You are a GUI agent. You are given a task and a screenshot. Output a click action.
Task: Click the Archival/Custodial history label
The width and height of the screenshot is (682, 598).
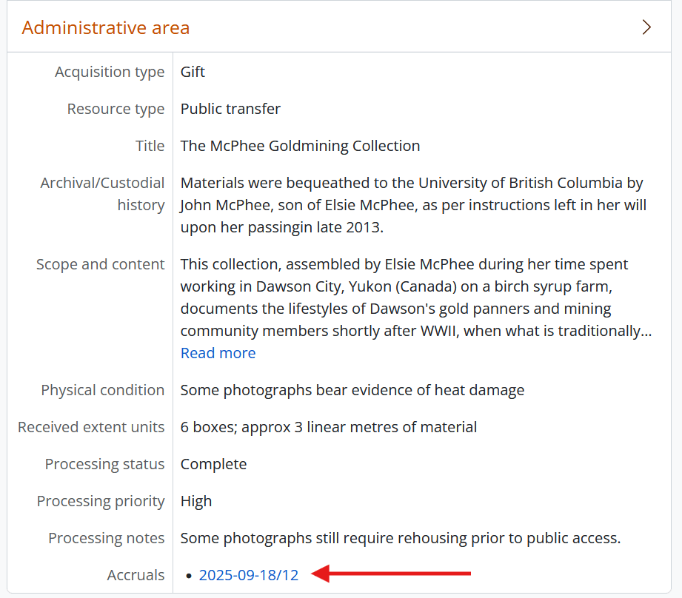[102, 194]
